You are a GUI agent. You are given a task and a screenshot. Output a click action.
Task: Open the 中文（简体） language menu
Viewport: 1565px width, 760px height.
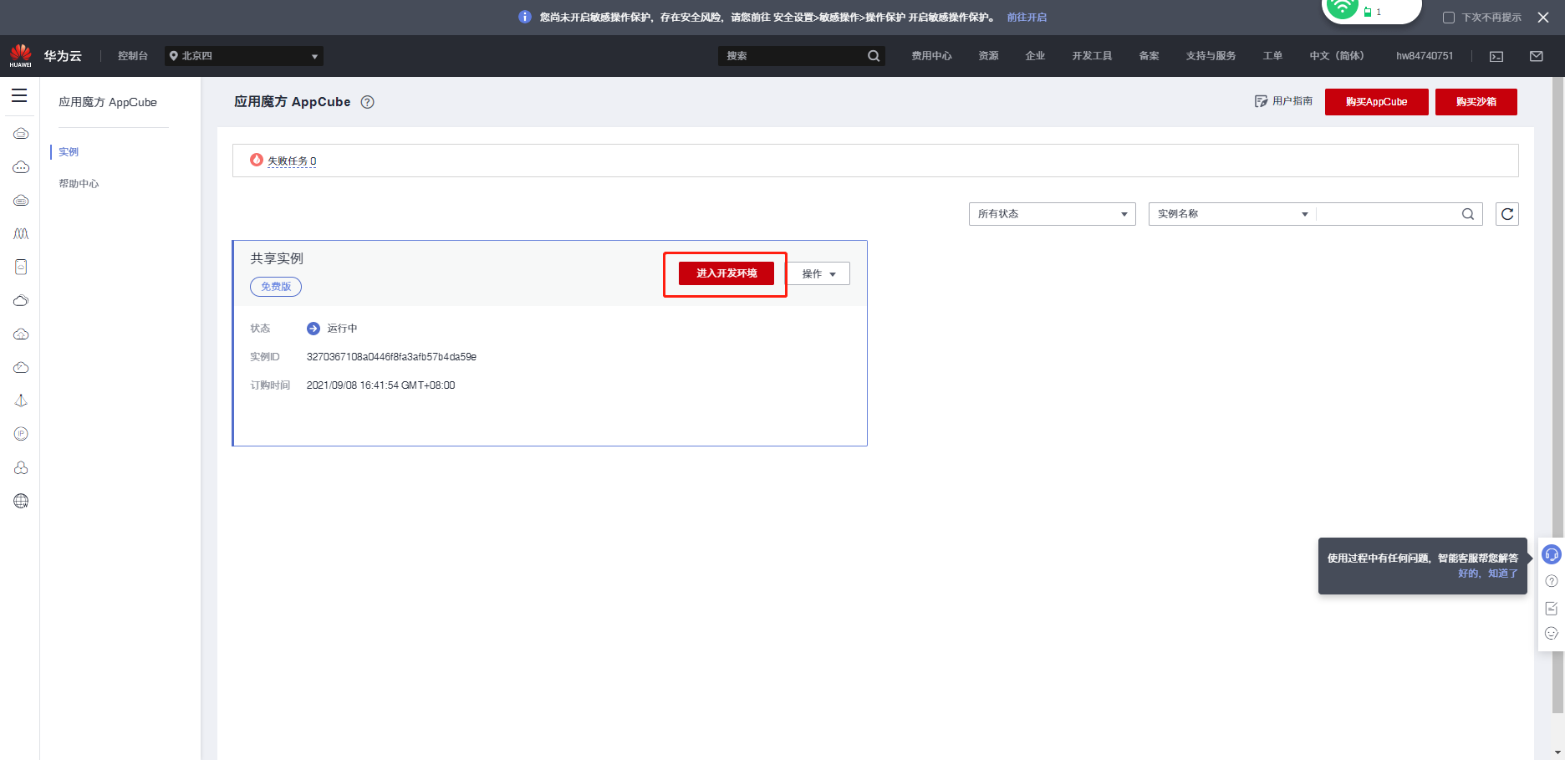(1336, 56)
